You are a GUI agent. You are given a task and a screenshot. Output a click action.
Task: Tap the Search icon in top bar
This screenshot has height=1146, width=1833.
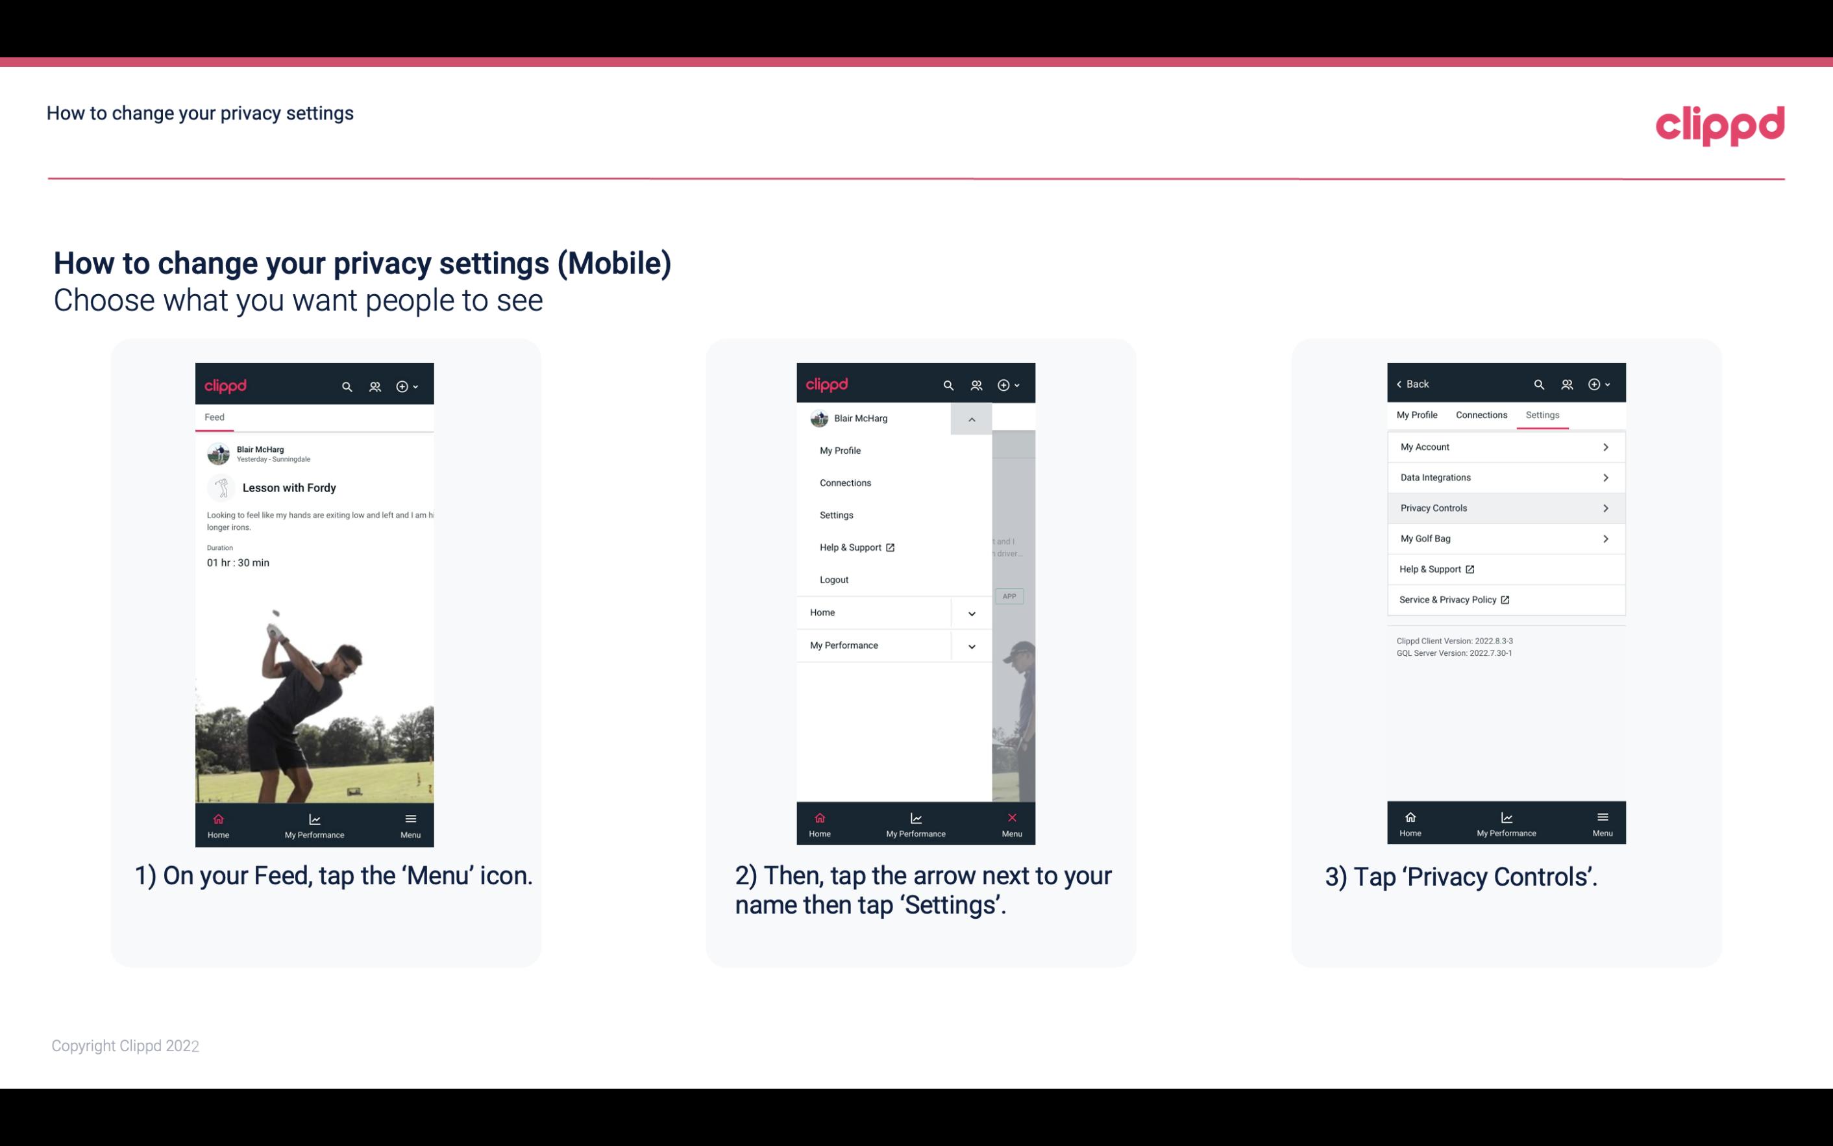pos(346,386)
